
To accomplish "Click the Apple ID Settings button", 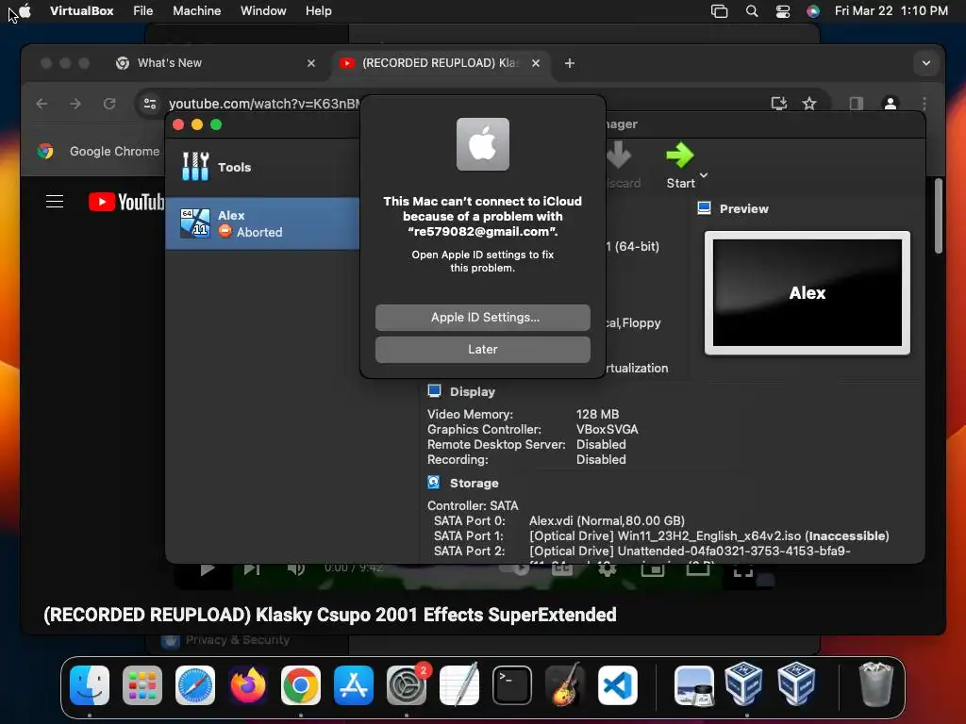I will [x=482, y=317].
